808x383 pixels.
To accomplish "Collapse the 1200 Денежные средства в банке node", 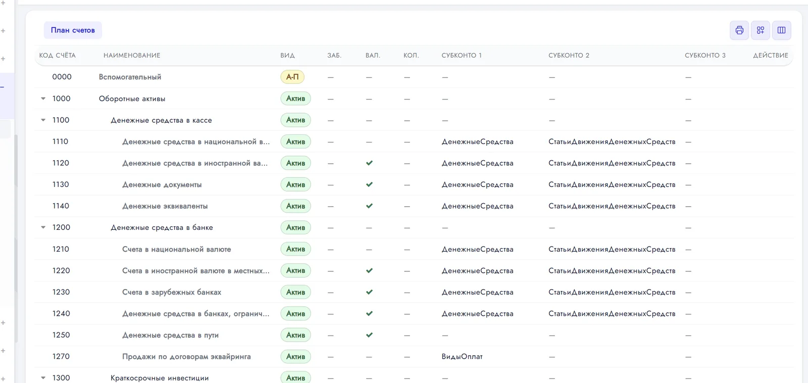I will click(x=43, y=227).
